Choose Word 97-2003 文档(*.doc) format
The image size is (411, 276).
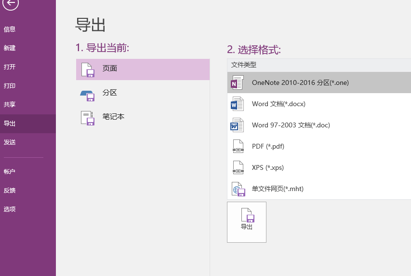(x=319, y=125)
